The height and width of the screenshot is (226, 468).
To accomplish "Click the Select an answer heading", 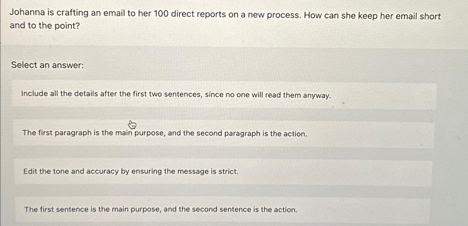I will point(47,65).
